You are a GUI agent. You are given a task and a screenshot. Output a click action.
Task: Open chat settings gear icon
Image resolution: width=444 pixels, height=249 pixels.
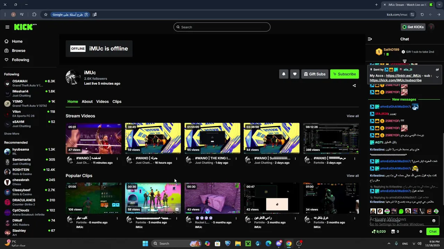[x=421, y=232]
